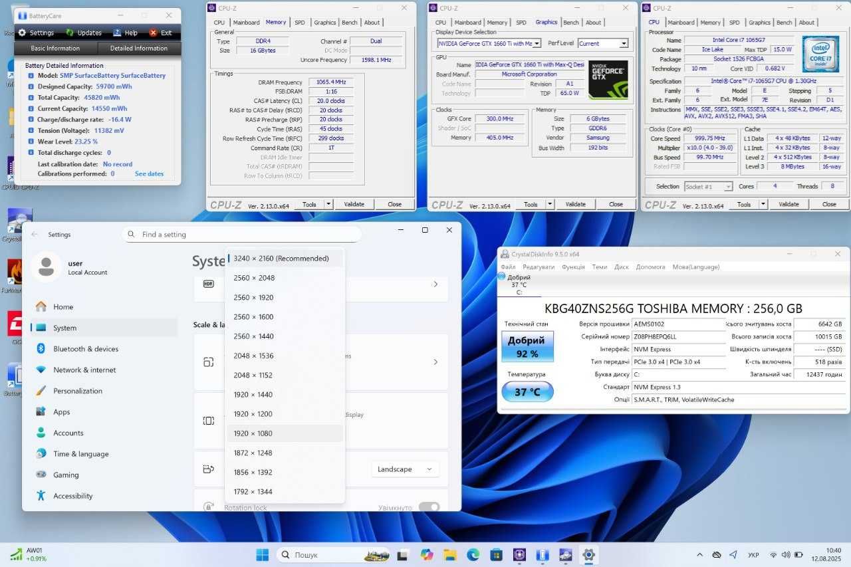851x567 pixels.
Task: Open See dates link in BatteryCare
Action: [x=149, y=173]
